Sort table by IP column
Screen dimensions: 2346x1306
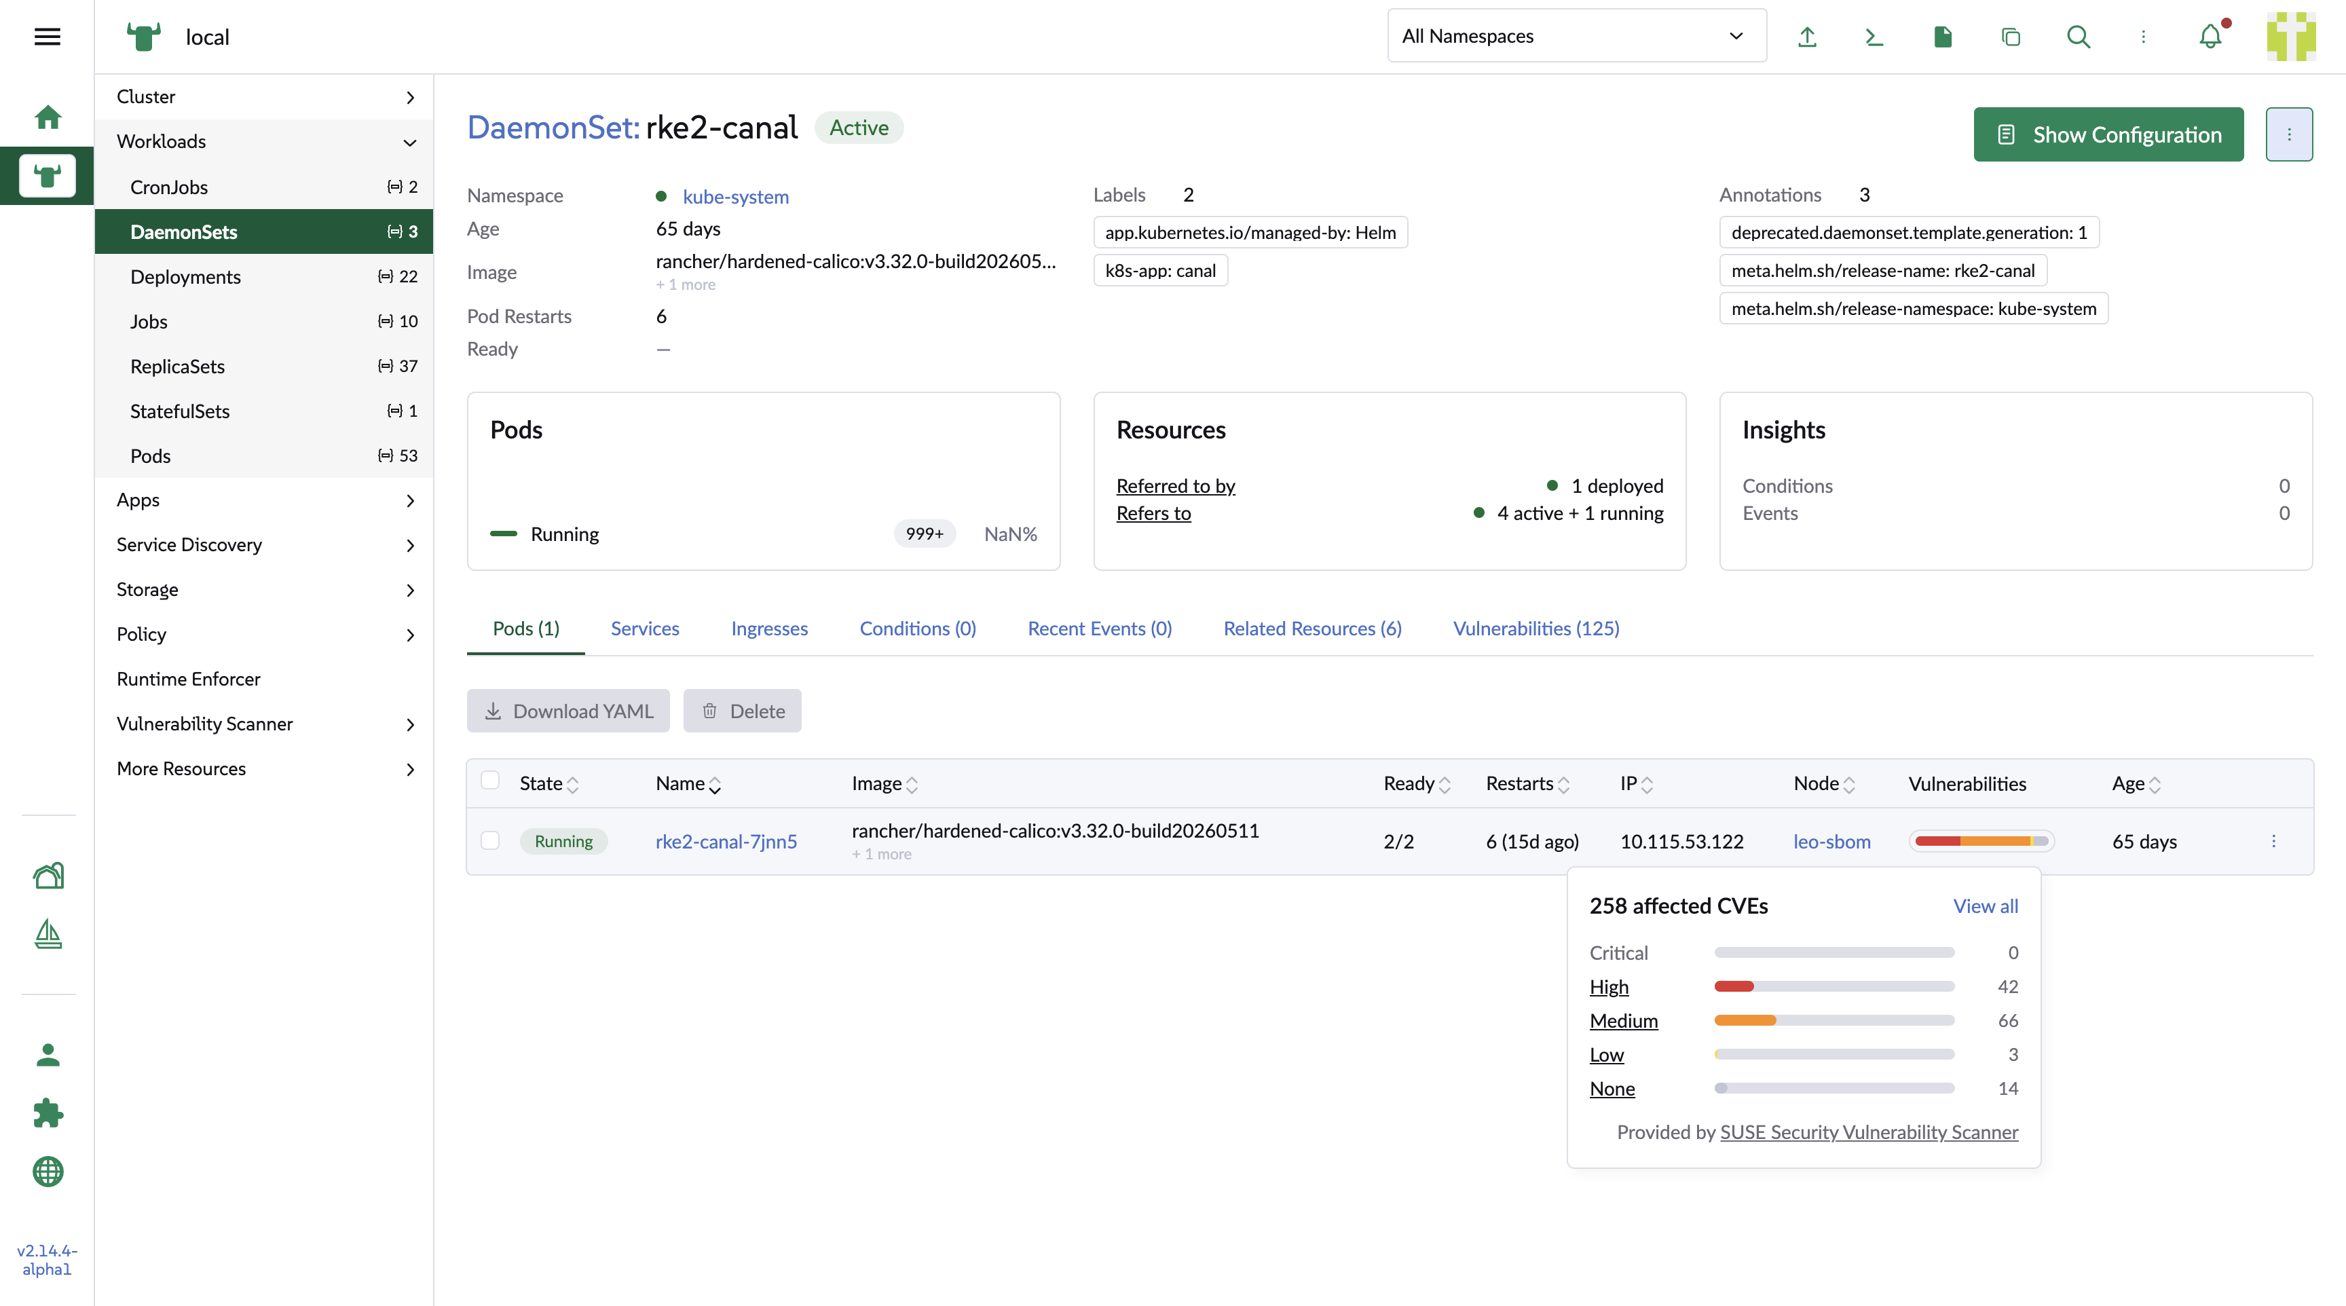coord(1637,783)
